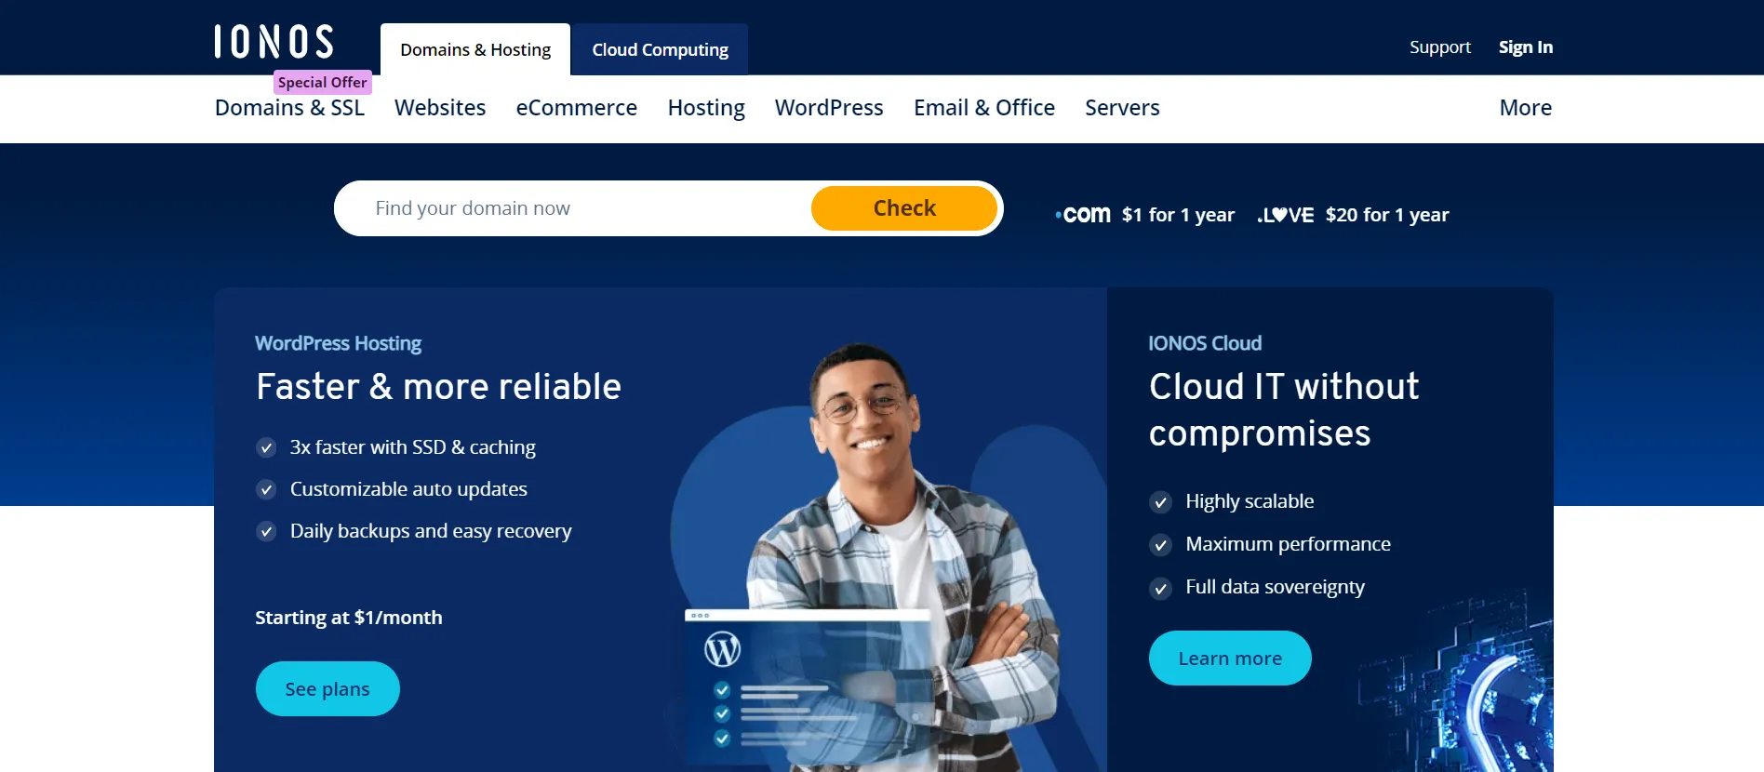Image resolution: width=1764 pixels, height=772 pixels.
Task: Open Servers menu
Action: pos(1122,108)
